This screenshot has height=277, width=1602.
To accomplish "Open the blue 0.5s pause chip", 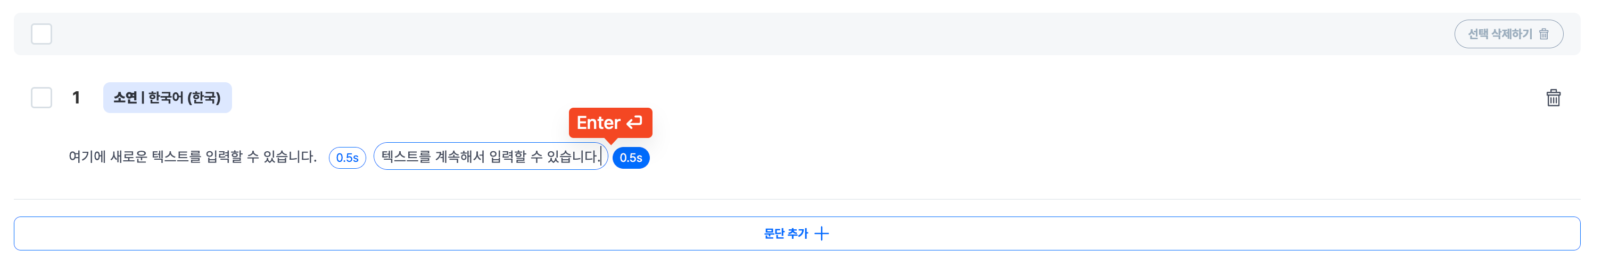I will [631, 158].
